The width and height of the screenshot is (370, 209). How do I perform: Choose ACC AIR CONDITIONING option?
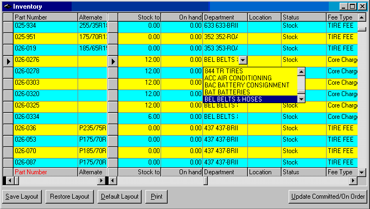[x=250, y=78]
